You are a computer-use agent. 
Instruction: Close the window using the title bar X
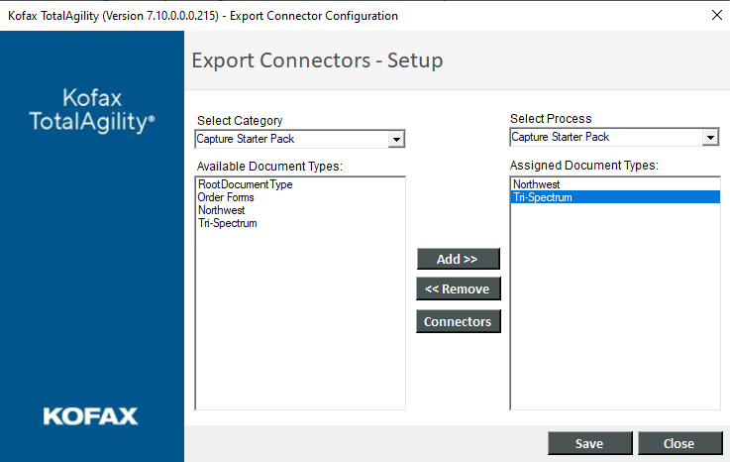point(716,15)
